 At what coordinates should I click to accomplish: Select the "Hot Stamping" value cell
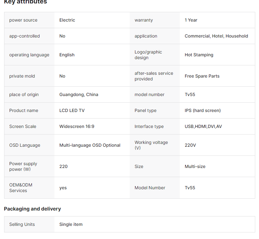click(x=199, y=55)
